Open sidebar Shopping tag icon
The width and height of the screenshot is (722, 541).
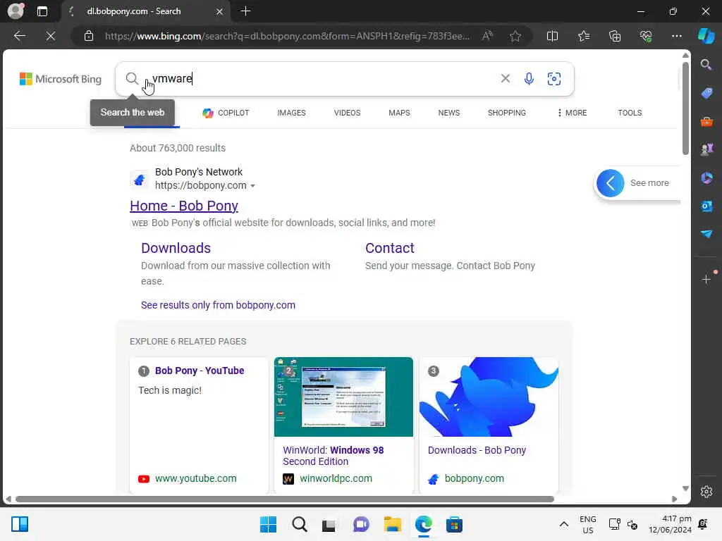pyautogui.click(x=706, y=93)
